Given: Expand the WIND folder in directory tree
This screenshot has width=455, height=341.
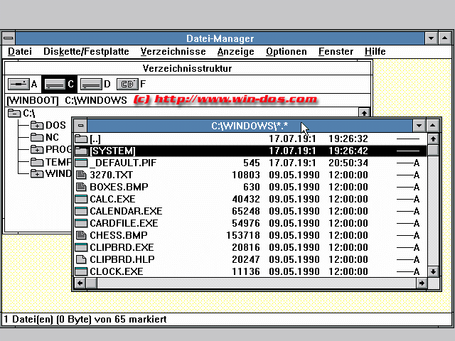Looking at the screenshot, I should (37, 174).
